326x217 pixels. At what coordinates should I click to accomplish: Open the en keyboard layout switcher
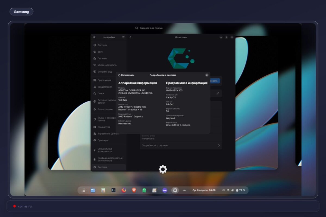(x=184, y=190)
